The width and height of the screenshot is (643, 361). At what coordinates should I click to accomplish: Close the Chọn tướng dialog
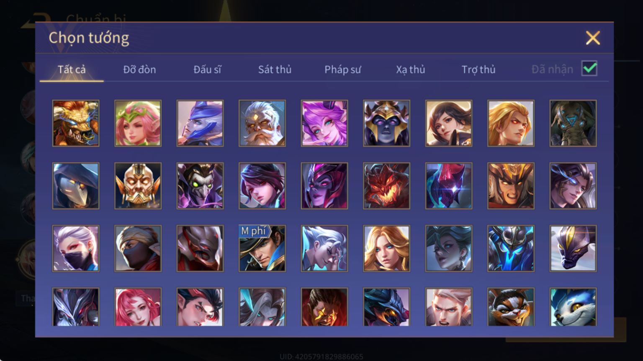(x=593, y=38)
